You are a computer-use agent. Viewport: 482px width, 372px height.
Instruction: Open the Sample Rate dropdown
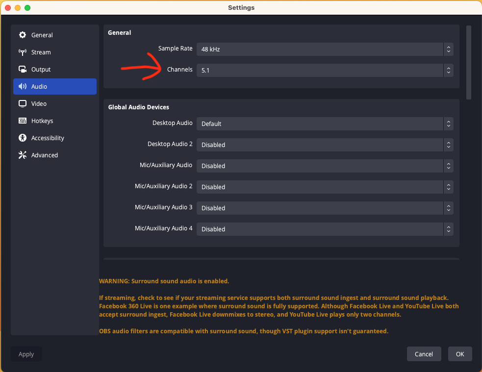click(325, 49)
